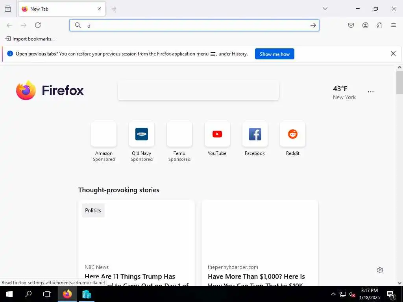
Task: Open the Temu sponsored shortcut
Action: [179, 142]
